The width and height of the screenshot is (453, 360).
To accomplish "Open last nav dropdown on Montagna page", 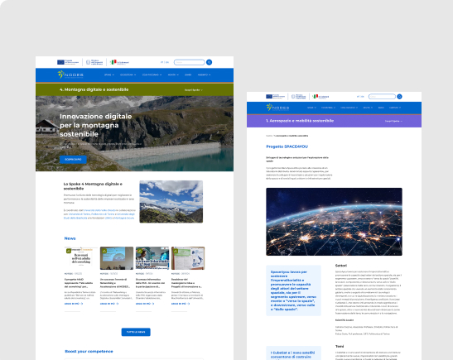I will pos(204,74).
